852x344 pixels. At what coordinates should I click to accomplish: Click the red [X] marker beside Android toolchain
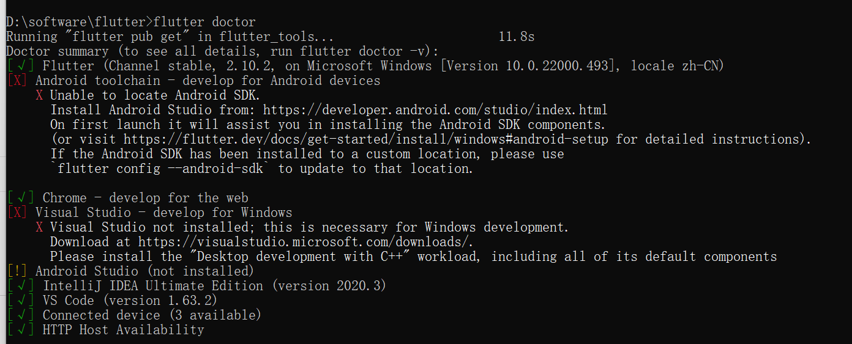pyautogui.click(x=17, y=81)
